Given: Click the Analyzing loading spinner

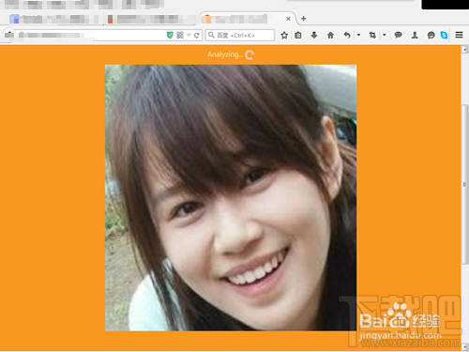Looking at the screenshot, I should pos(250,55).
